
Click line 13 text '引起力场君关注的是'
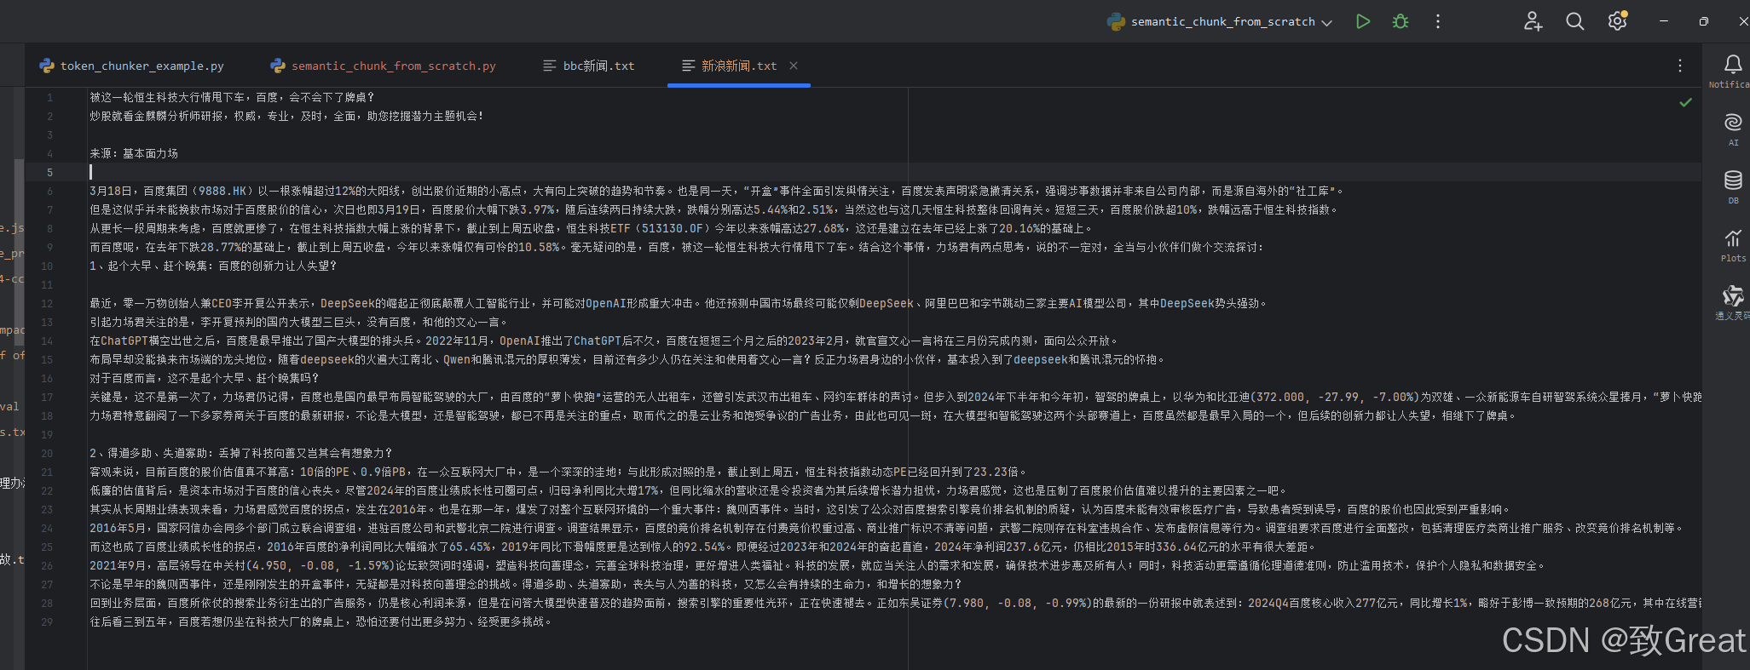tap(139, 322)
